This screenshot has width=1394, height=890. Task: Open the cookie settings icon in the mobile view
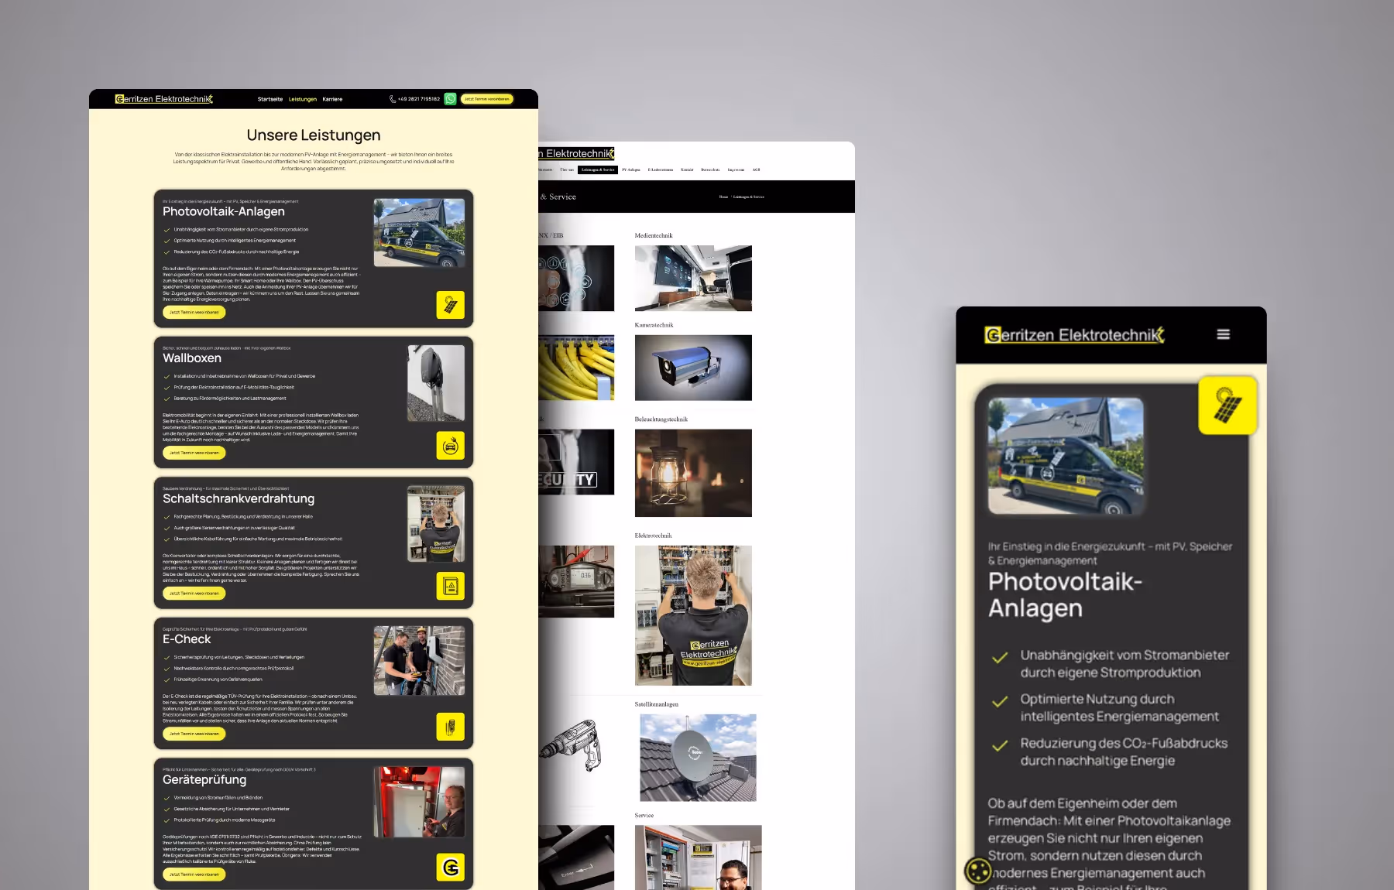point(978,871)
